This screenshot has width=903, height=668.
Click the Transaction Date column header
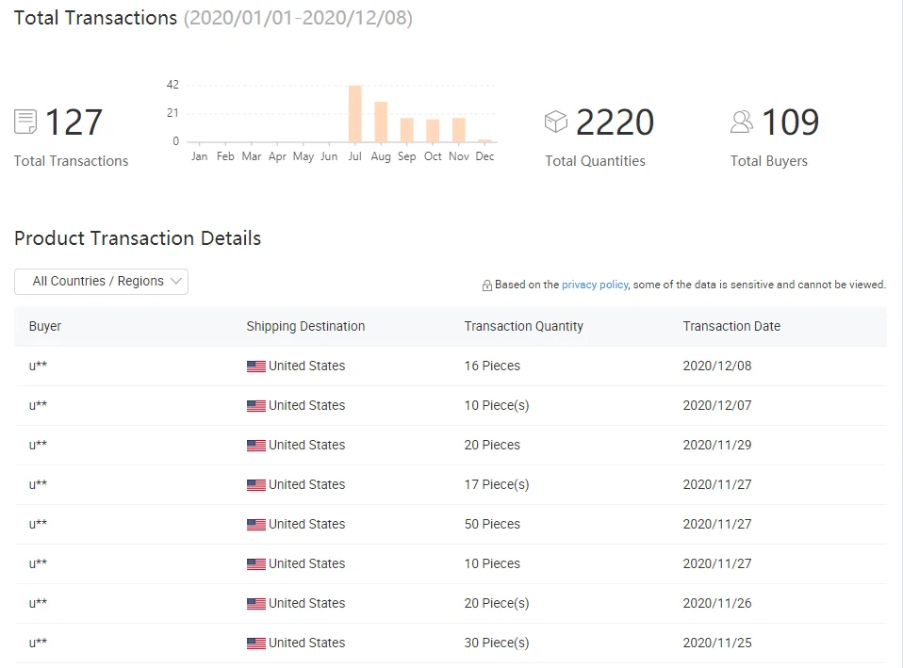point(731,326)
